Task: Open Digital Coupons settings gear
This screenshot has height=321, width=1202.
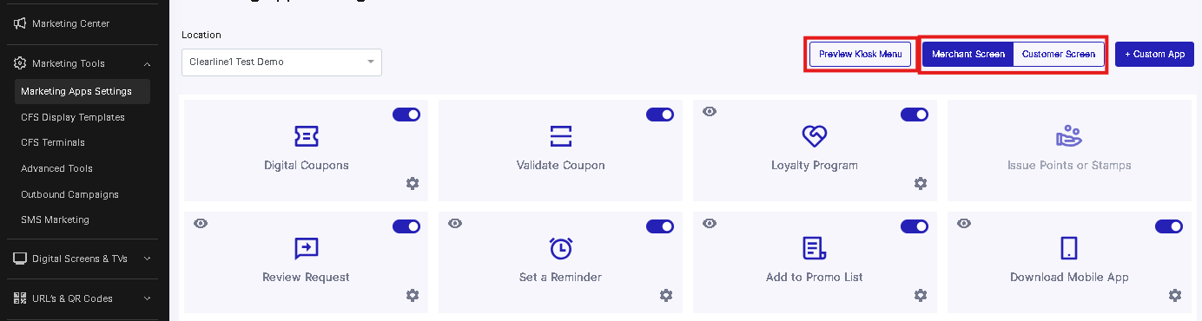Action: (x=413, y=183)
